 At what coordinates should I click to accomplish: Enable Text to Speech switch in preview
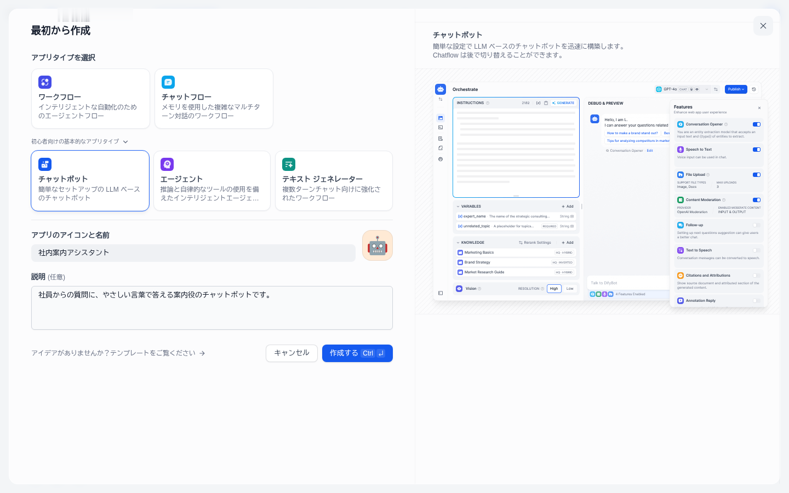pos(757,250)
